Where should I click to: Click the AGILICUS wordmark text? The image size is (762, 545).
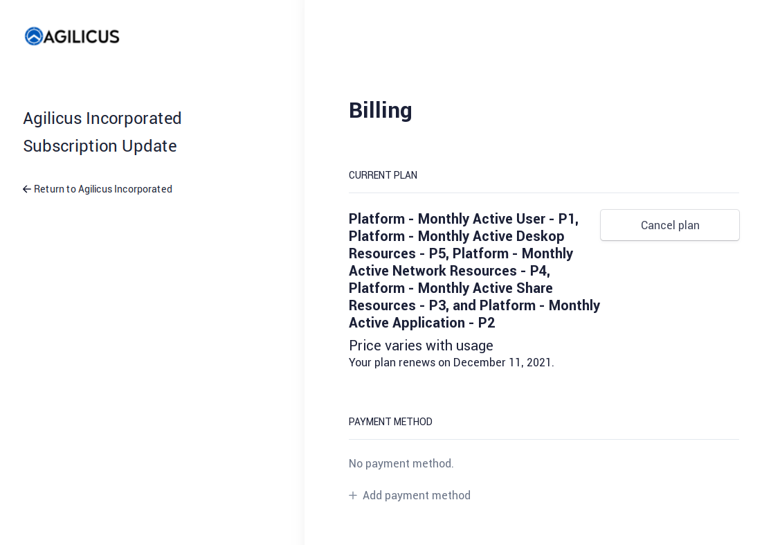(x=82, y=37)
